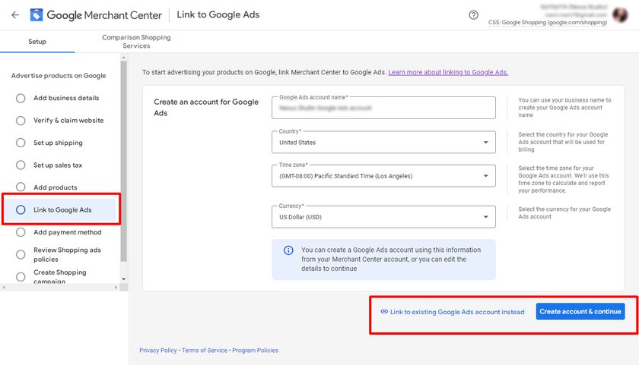Select the Add business details step circle
This screenshot has width=639, height=365.
(21, 99)
